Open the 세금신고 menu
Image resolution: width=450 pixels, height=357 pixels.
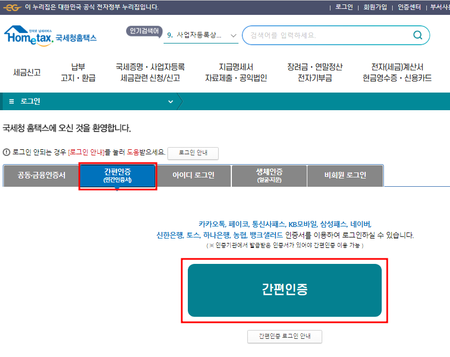(27, 72)
